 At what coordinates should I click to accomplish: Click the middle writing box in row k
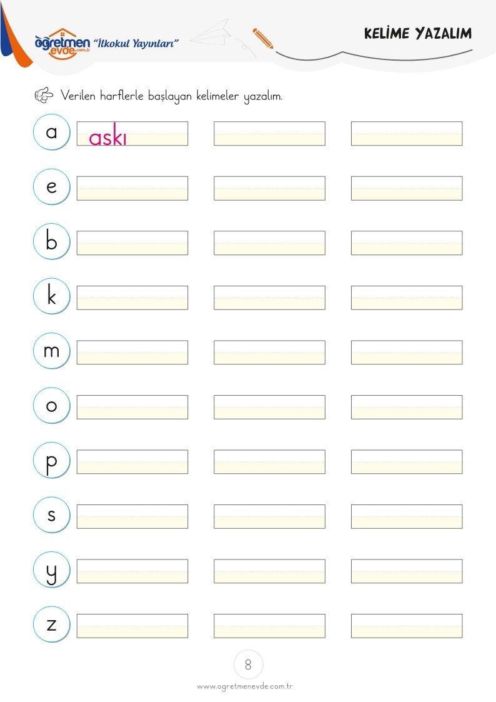pyautogui.click(x=270, y=298)
